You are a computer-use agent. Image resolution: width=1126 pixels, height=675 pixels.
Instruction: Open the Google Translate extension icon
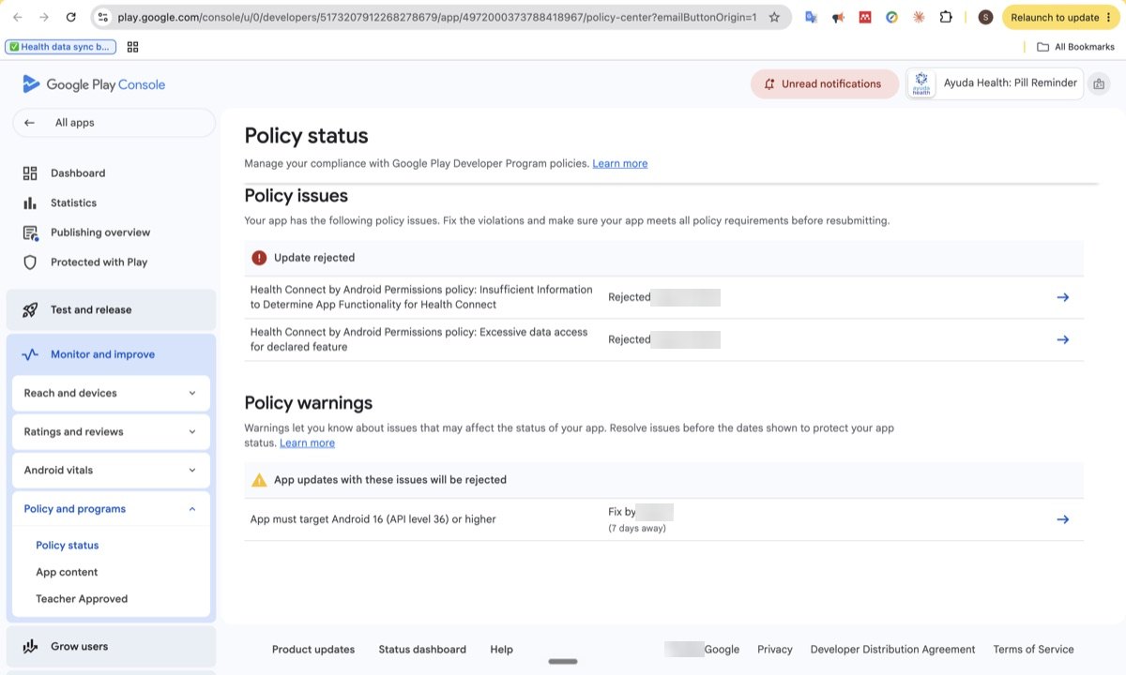pos(812,17)
